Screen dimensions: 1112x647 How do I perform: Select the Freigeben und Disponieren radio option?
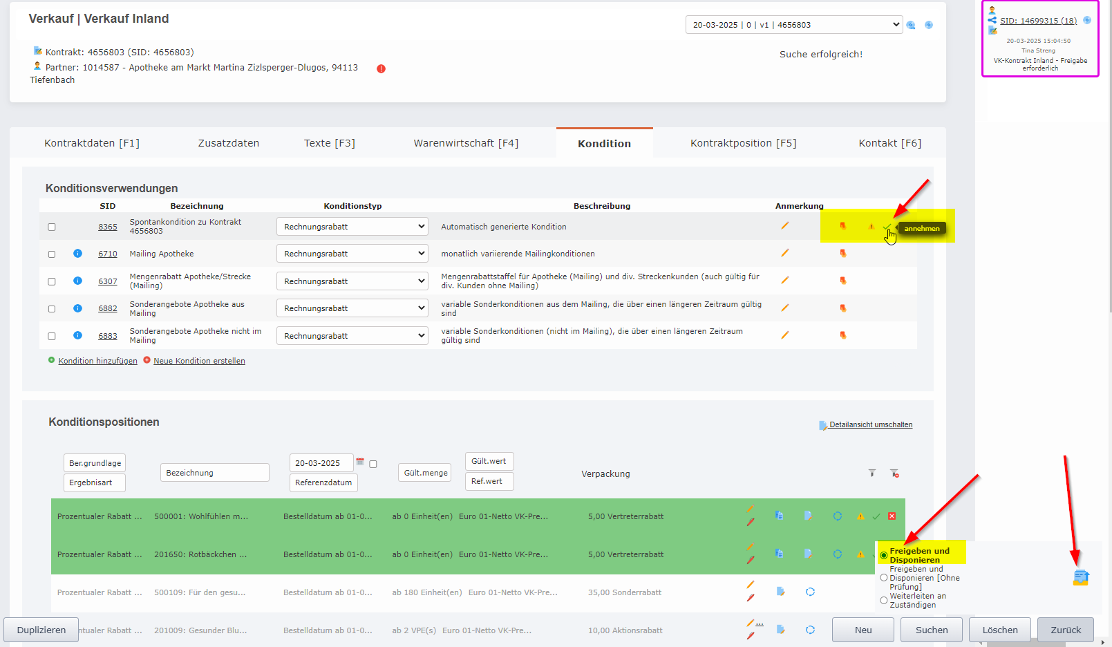[x=884, y=555]
